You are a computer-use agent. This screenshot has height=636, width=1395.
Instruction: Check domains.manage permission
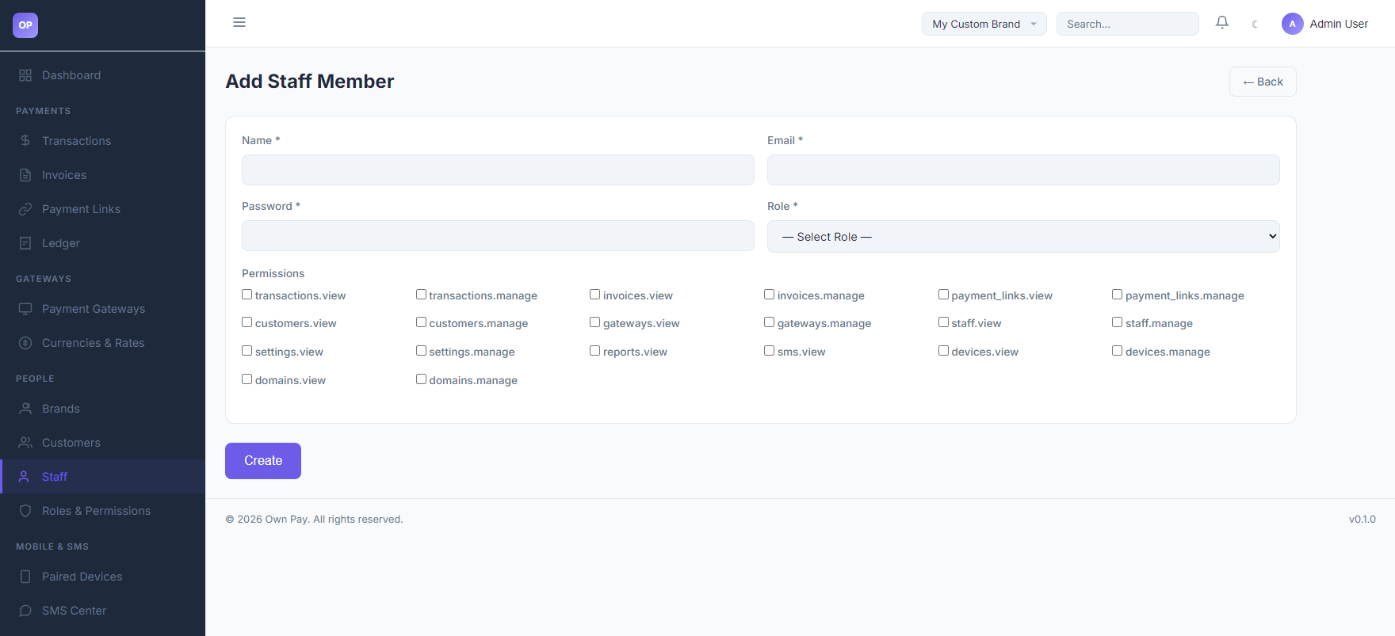tap(422, 379)
